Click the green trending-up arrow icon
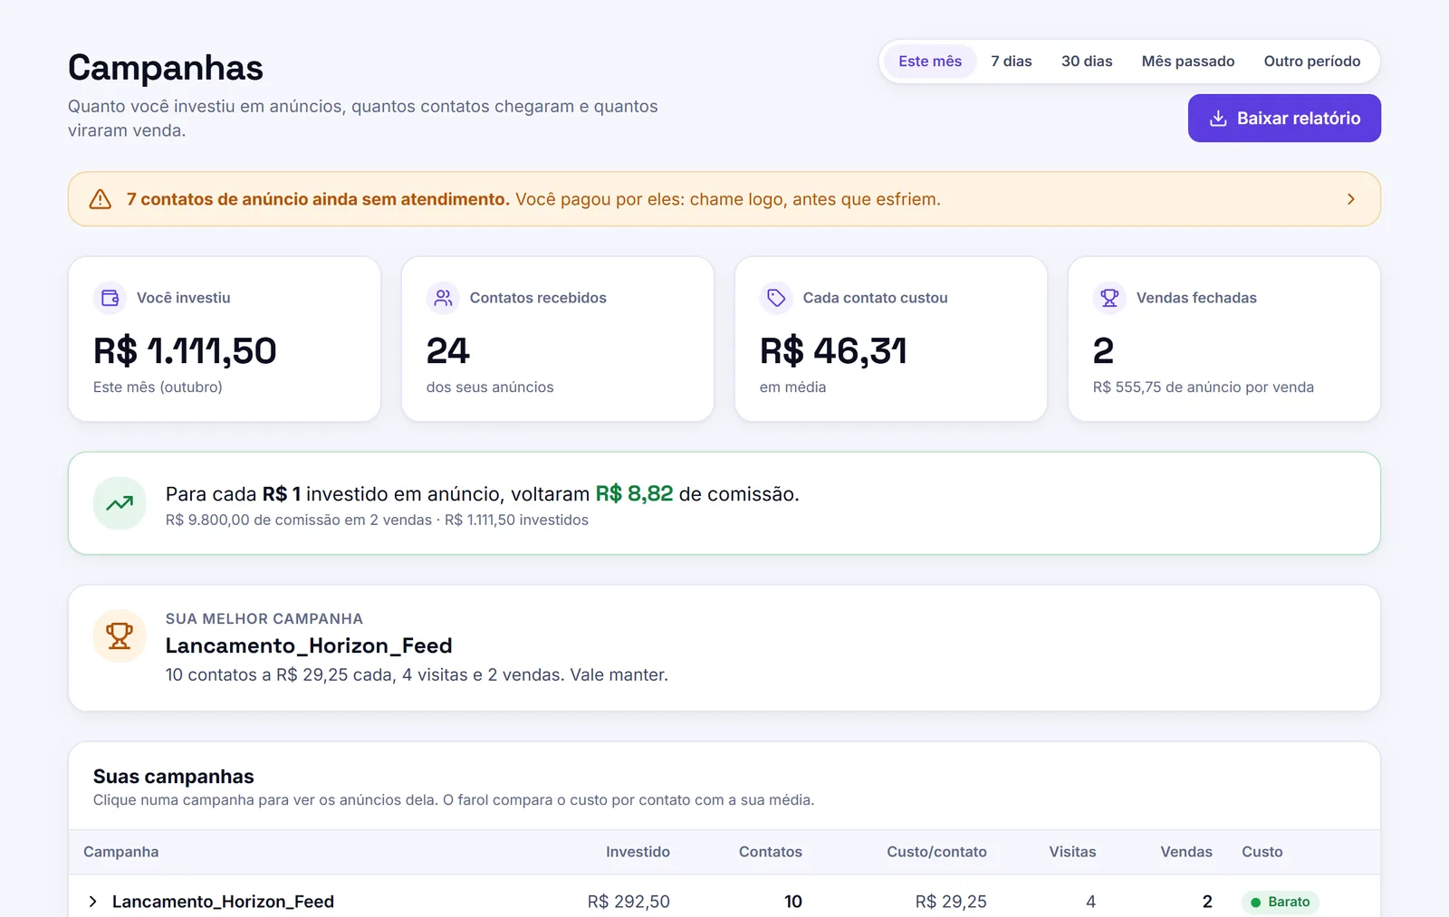The image size is (1449, 917). pyautogui.click(x=120, y=503)
